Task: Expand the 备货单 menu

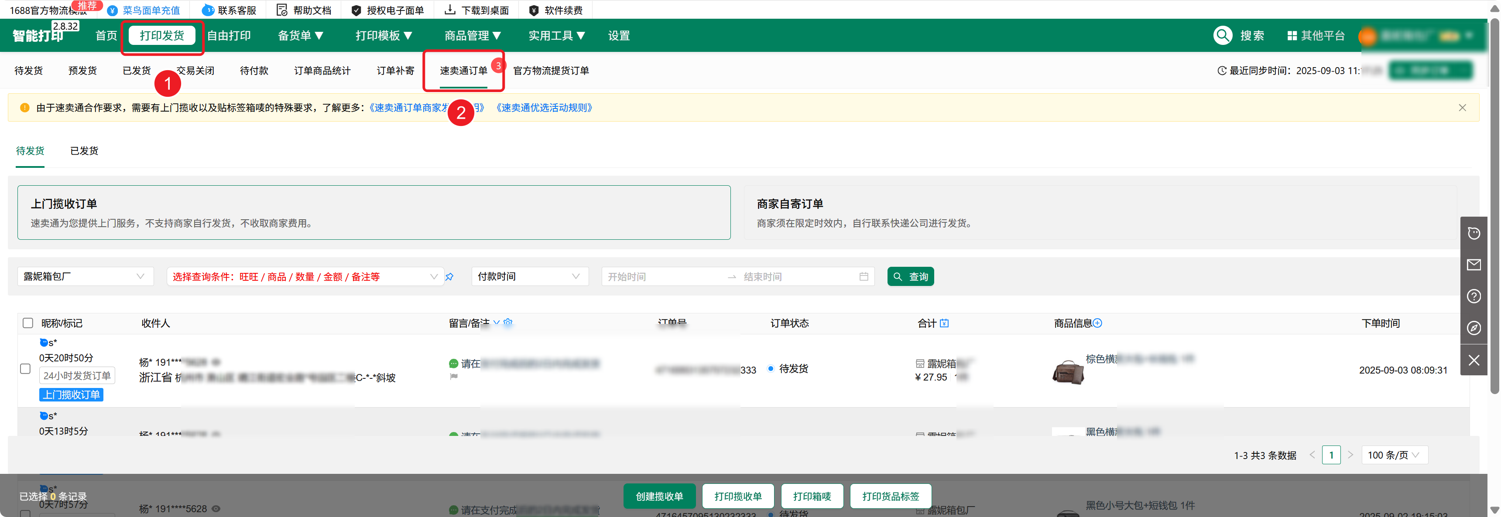Action: (x=301, y=35)
